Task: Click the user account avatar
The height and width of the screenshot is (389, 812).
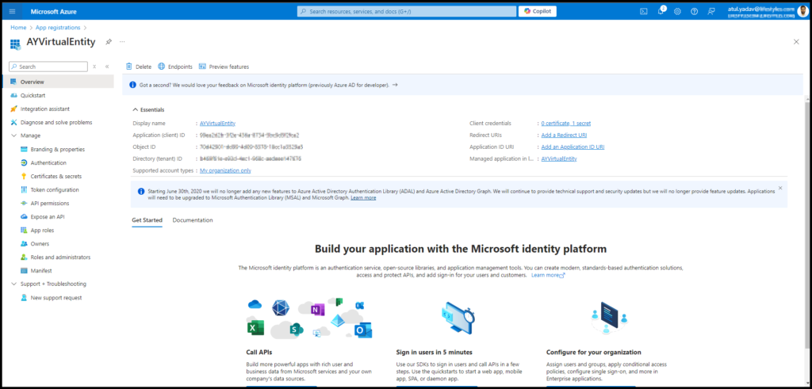Action: (x=802, y=11)
